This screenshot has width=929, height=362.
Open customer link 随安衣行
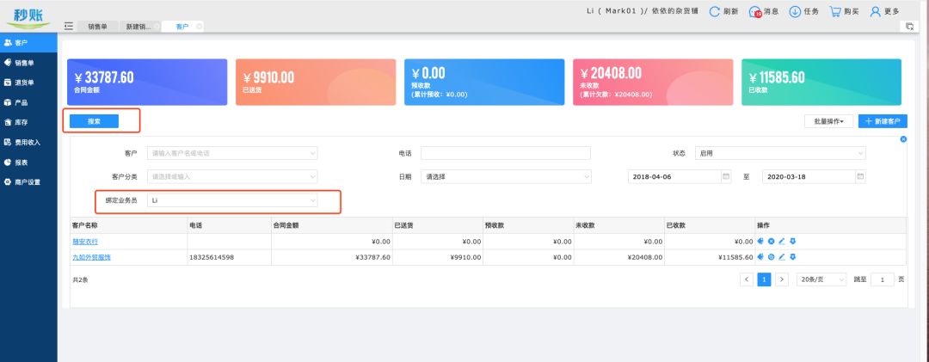85,242
